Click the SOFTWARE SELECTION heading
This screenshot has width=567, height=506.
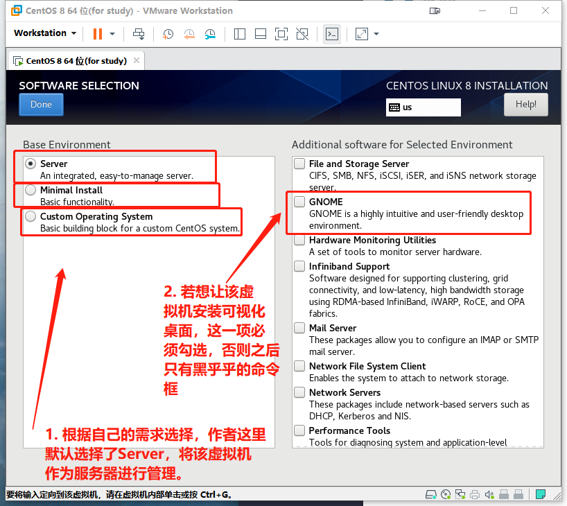click(x=79, y=86)
